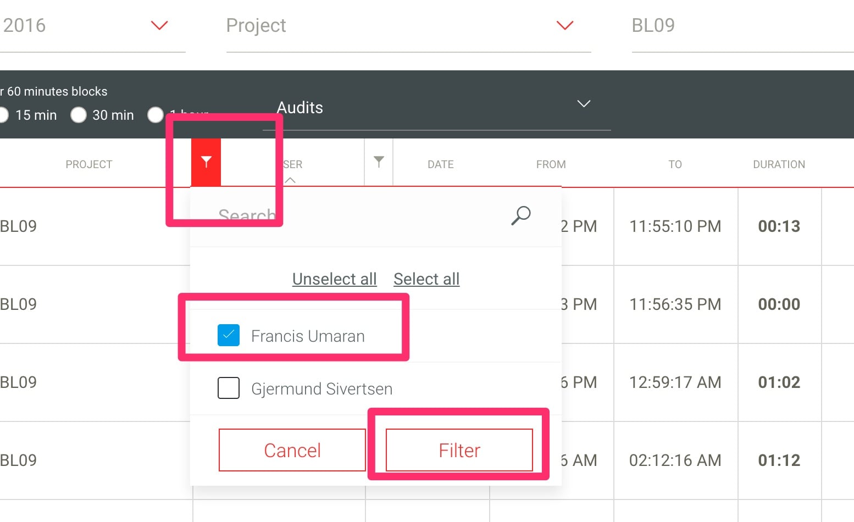The height and width of the screenshot is (522, 854).
Task: Select the 30 min radio button
Action: pyautogui.click(x=79, y=115)
